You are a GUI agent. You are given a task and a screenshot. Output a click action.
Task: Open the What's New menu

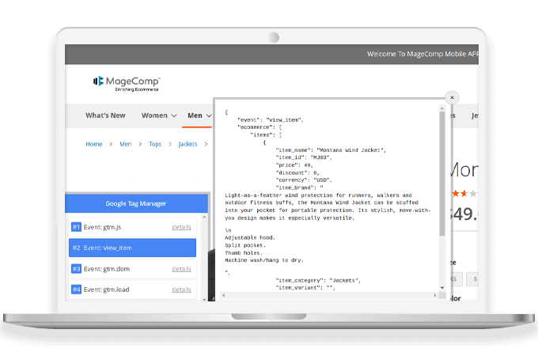[105, 116]
